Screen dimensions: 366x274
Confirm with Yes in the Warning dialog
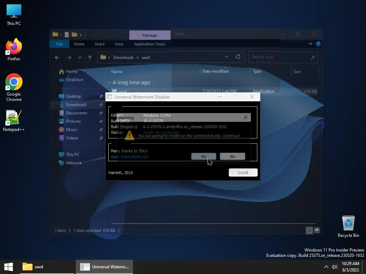point(203,156)
